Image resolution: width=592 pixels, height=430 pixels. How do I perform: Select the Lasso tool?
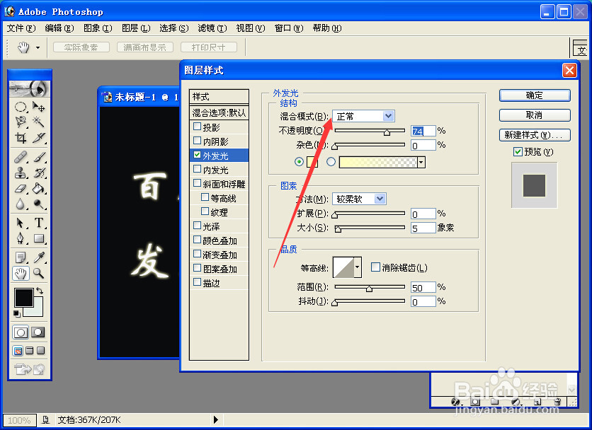click(22, 120)
